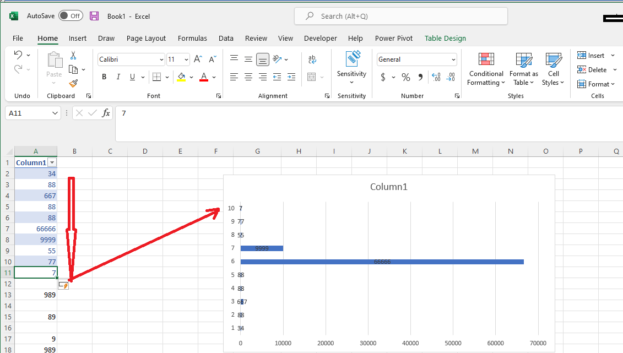The width and height of the screenshot is (623, 353).
Task: Toggle Wrap Text
Action: (x=312, y=59)
